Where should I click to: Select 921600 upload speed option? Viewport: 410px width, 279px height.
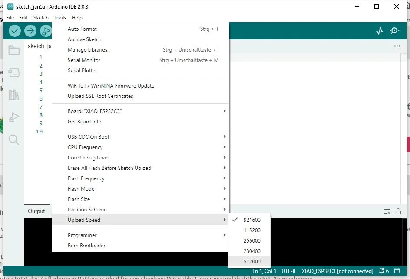(252, 220)
